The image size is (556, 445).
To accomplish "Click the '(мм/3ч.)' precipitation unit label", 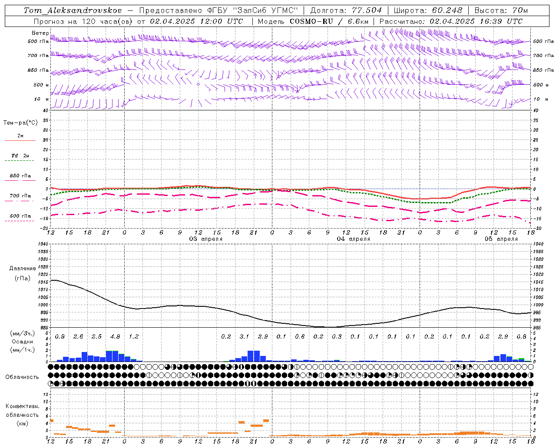I will click(x=23, y=334).
